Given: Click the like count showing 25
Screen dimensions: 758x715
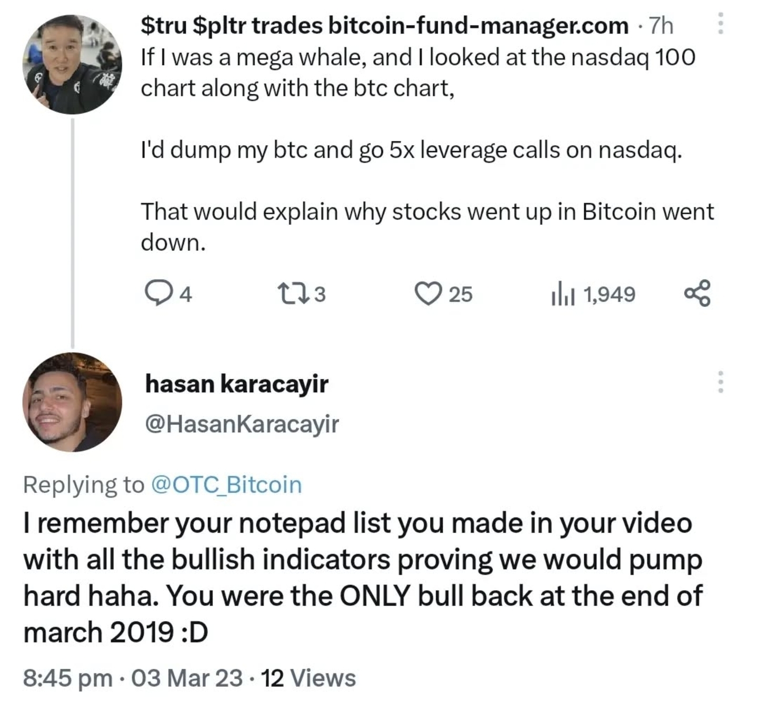Looking at the screenshot, I should (x=460, y=293).
